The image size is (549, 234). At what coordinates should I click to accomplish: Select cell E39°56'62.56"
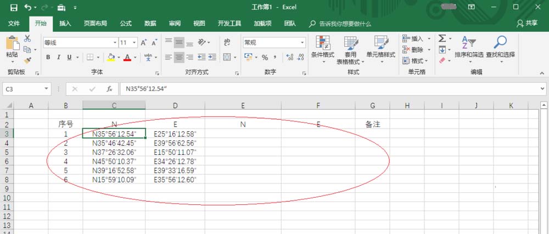point(175,143)
